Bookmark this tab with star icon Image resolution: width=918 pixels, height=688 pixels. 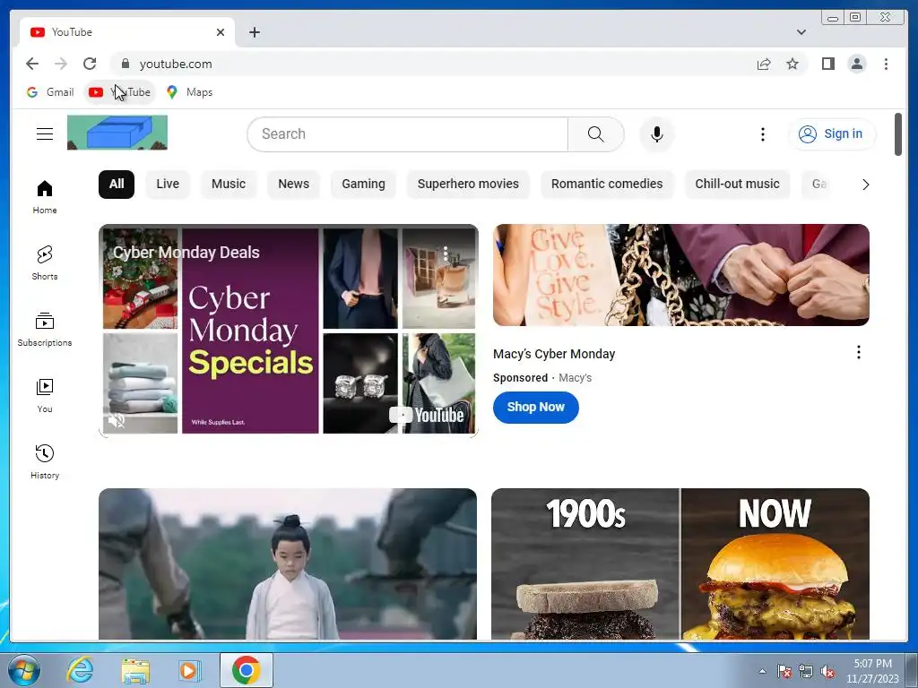coord(792,64)
